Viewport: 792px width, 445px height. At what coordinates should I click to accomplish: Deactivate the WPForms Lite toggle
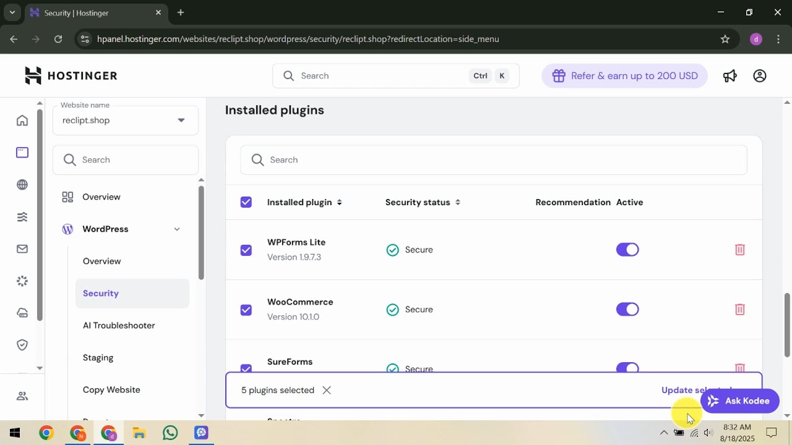tap(627, 250)
